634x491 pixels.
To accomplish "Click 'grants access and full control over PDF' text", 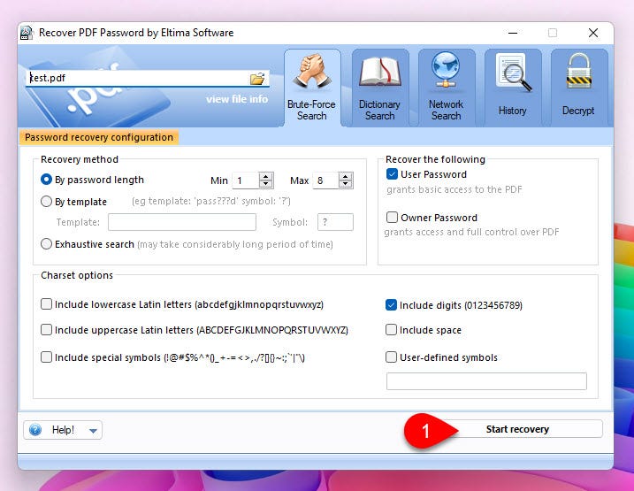I will coord(471,232).
